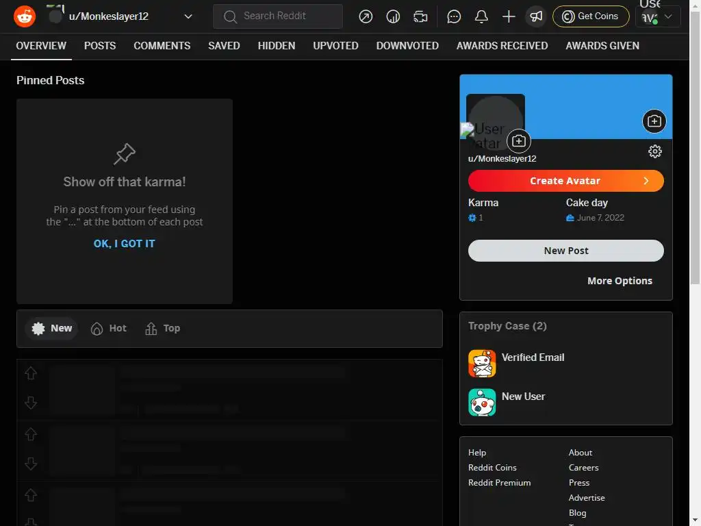Expand More Options in profile card
Screen dimensions: 701x526
[x=620, y=281]
